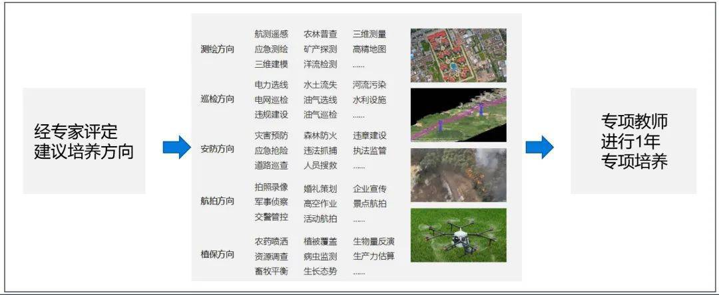Click the 三维测量 item

[369, 34]
